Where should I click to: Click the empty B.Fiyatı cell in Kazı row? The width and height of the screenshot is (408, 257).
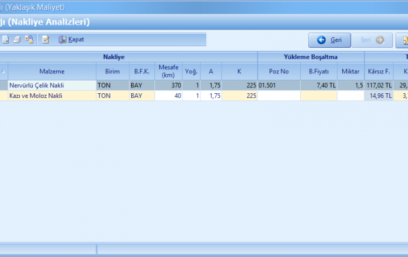[x=319, y=96]
